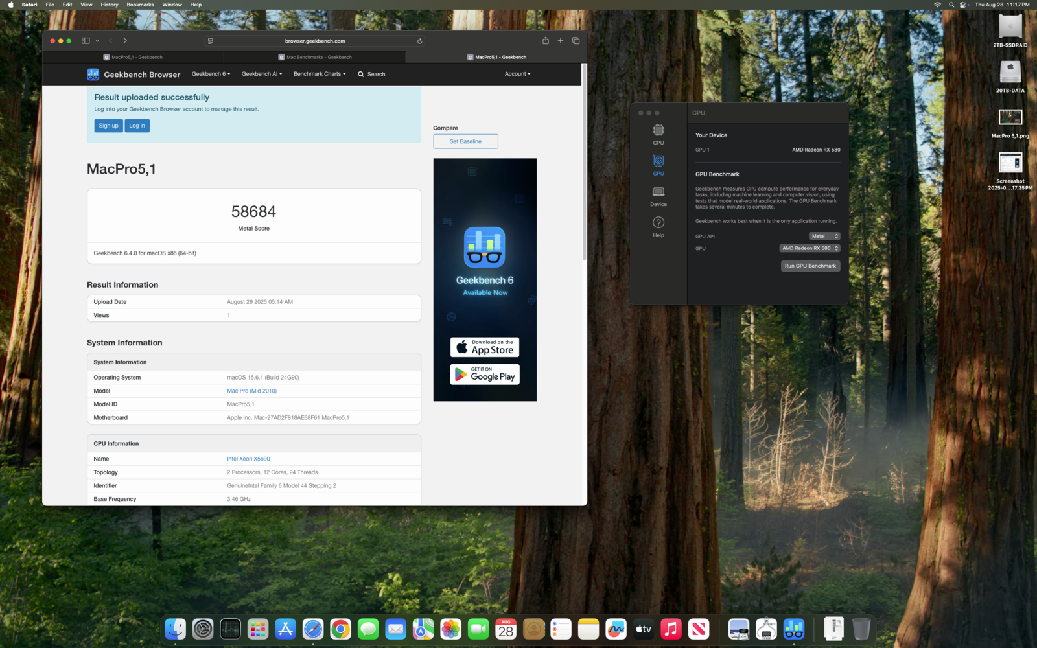
Task: Open Safari tab overview icon
Action: click(x=576, y=41)
